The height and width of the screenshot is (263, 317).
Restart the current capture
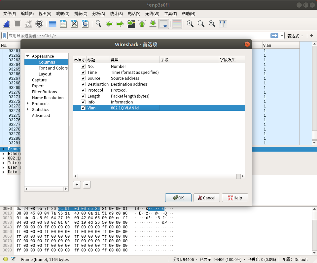pyautogui.click(x=28, y=24)
